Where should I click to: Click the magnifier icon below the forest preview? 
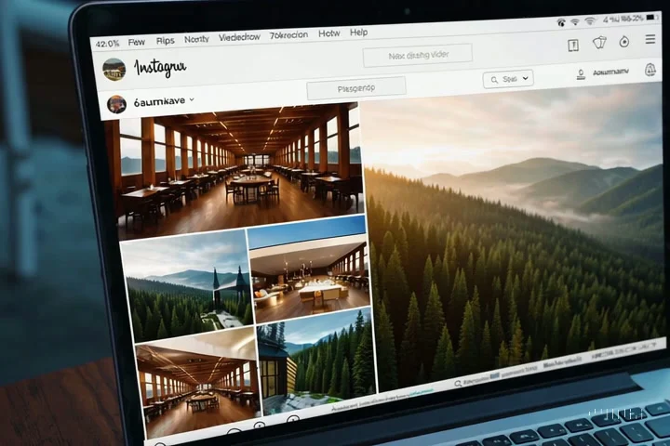pyautogui.click(x=458, y=383)
